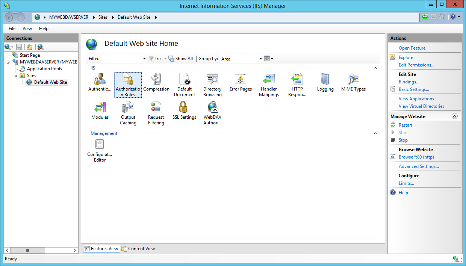Open the view mode icons dropdown
The height and width of the screenshot is (266, 466).
click(x=268, y=59)
